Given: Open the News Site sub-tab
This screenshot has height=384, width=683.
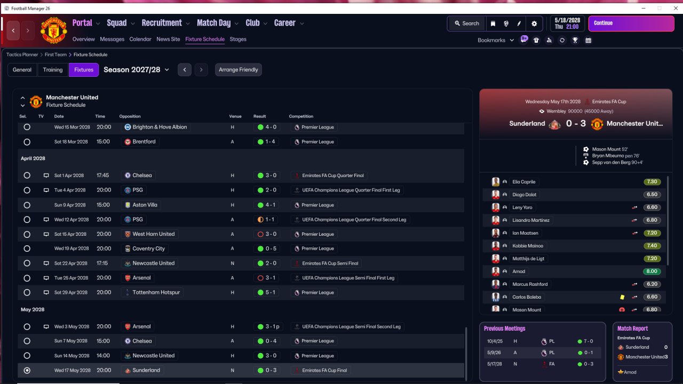Looking at the screenshot, I should [x=168, y=39].
